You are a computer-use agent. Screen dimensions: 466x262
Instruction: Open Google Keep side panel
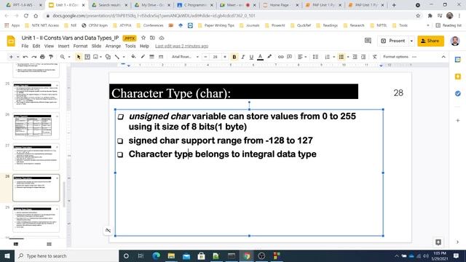tap(458, 76)
